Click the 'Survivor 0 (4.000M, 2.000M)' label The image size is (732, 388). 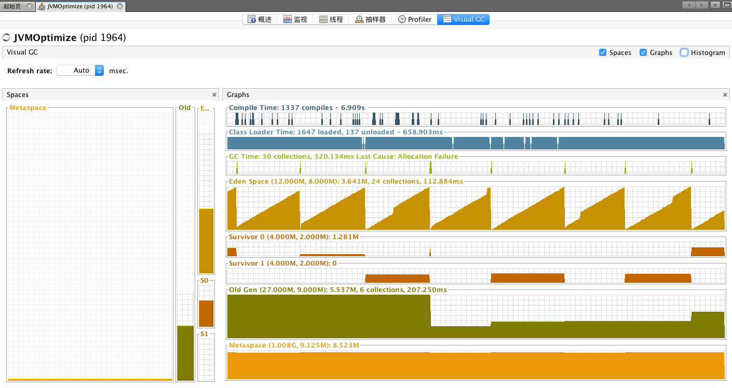(x=294, y=237)
